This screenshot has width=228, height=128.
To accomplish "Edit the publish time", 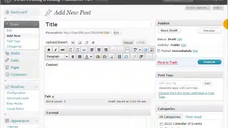I will [195, 51].
